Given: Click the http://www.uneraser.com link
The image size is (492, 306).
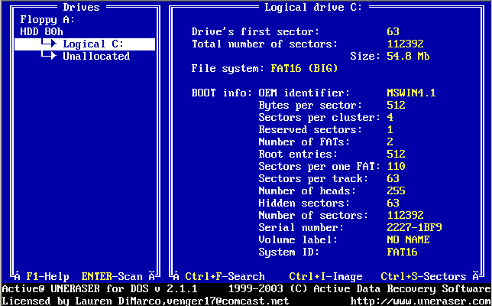Looking at the screenshot, I should click(x=421, y=301).
